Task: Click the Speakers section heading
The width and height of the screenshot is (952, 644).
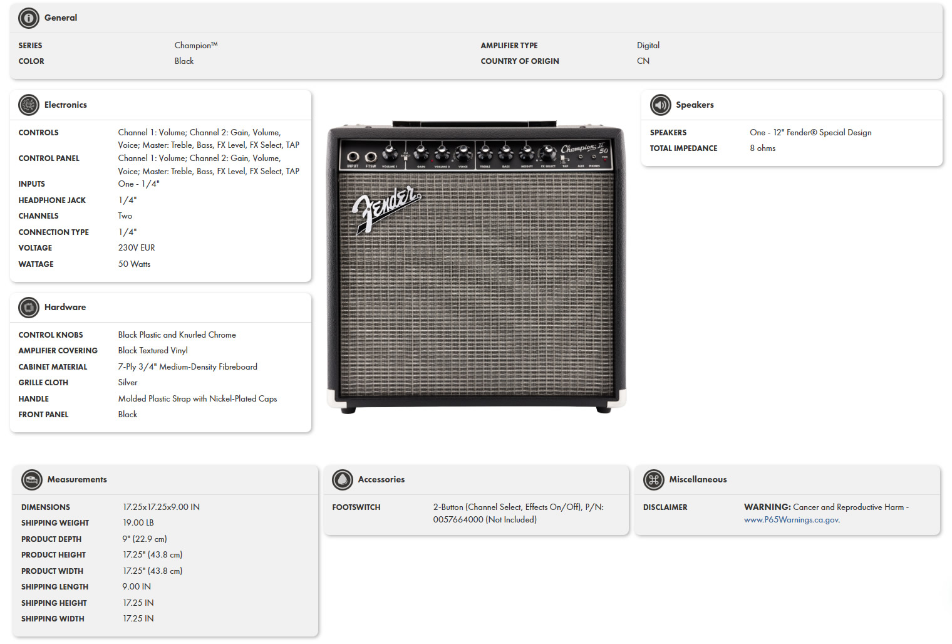Action: click(x=695, y=105)
